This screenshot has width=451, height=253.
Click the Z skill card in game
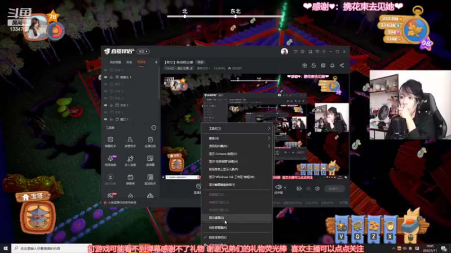(373, 230)
